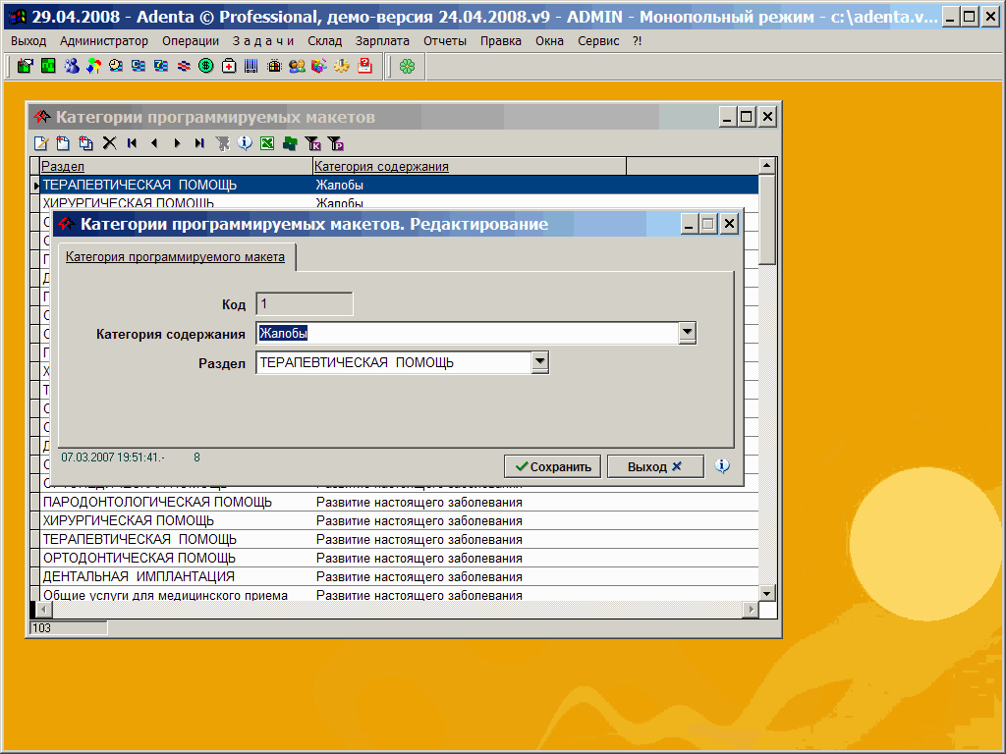Click the Сохранить button
The width and height of the screenshot is (1006, 754).
click(x=553, y=466)
